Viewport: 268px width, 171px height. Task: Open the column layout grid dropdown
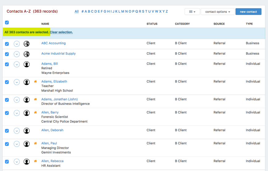[192, 12]
